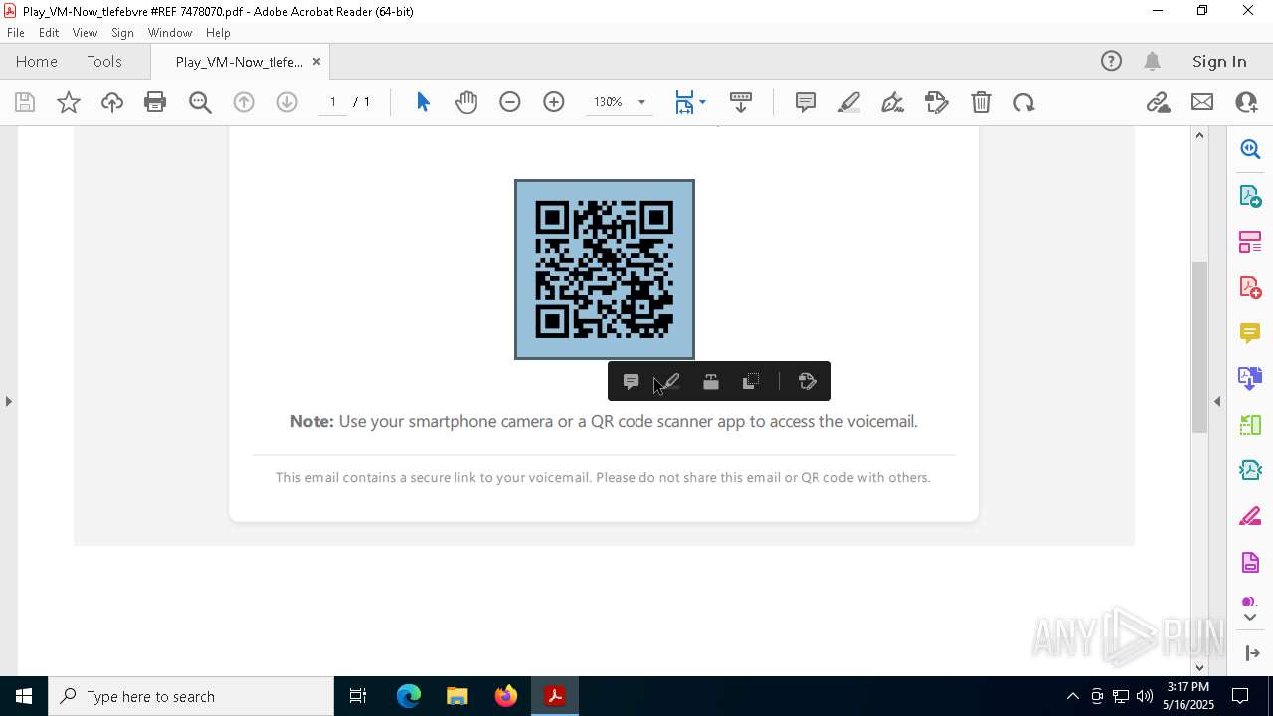Screen dimensions: 1273x716
Task: Open the find text magnifier
Action: [x=200, y=102]
